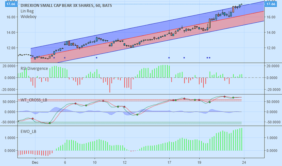Viewport: 282px width, 166px height.
Task: Click the 17.66 price tag on left axis
Action: tap(11, 4)
